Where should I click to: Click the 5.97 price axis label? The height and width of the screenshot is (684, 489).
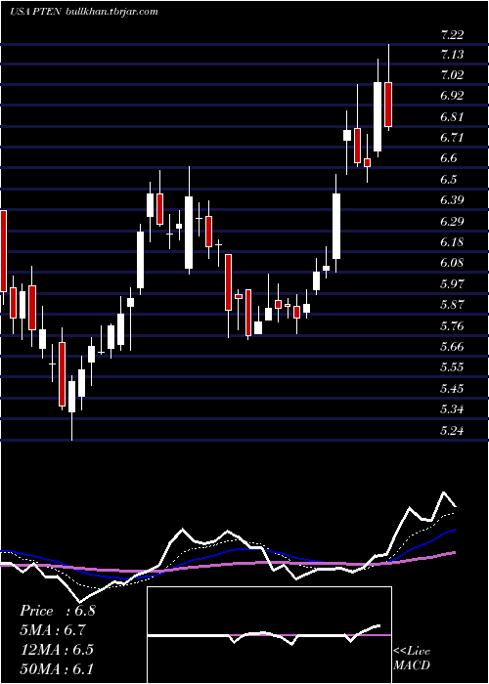point(452,284)
